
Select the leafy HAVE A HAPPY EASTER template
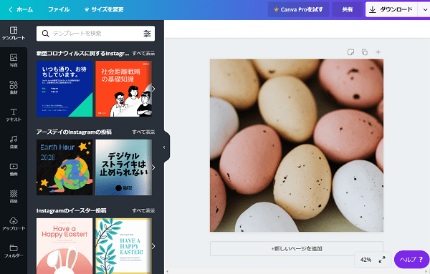[x=123, y=246]
